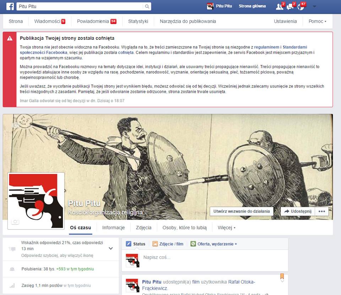Open the Statystyki tab
The width and height of the screenshot is (341, 295).
pos(138,21)
